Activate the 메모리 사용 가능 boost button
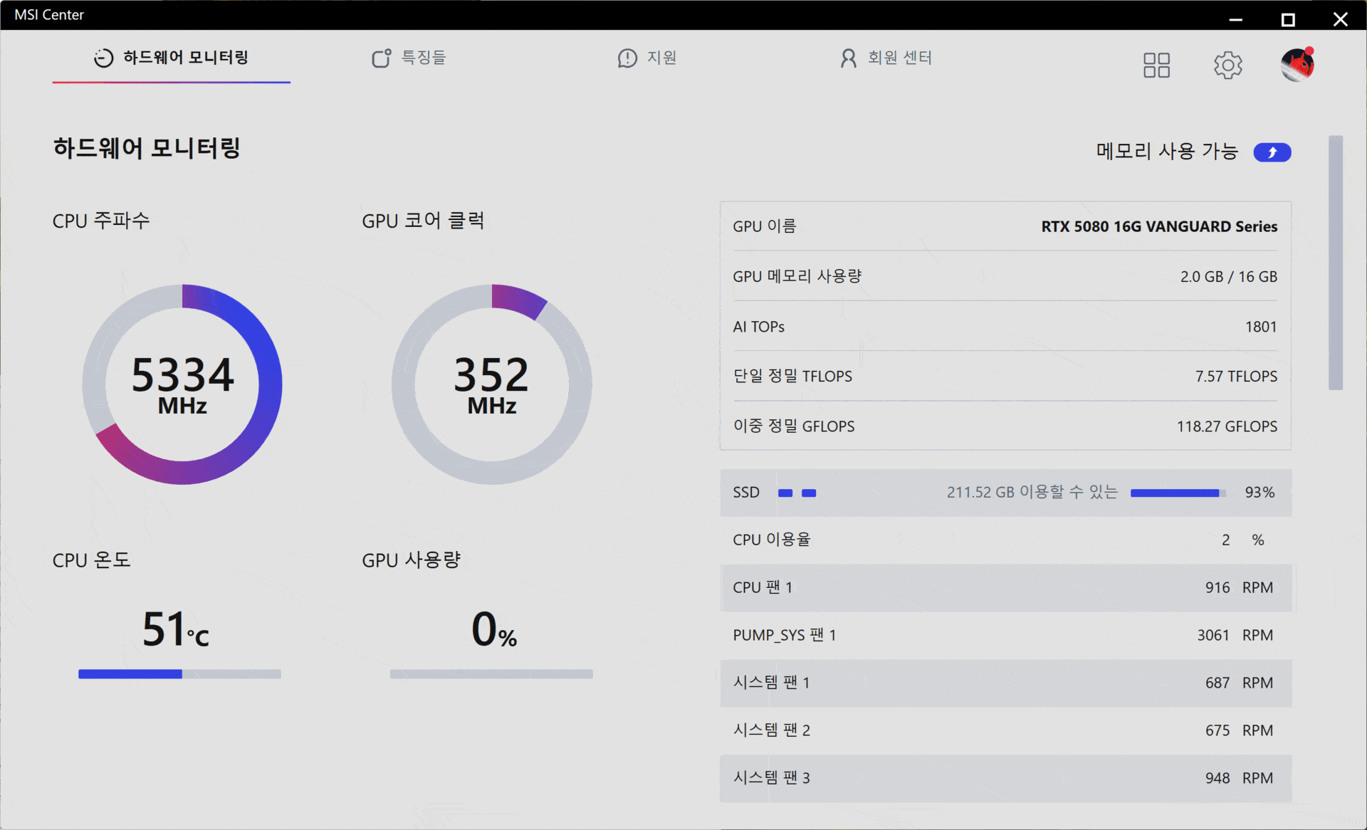 1272,152
